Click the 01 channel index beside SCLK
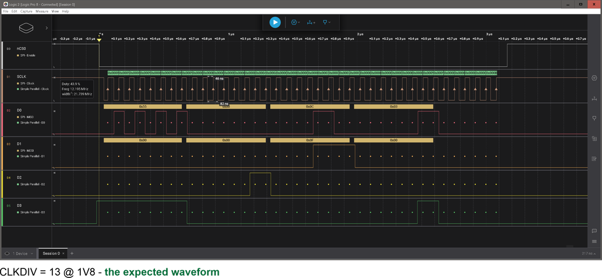Viewport: 602px width, 278px height. point(8,77)
